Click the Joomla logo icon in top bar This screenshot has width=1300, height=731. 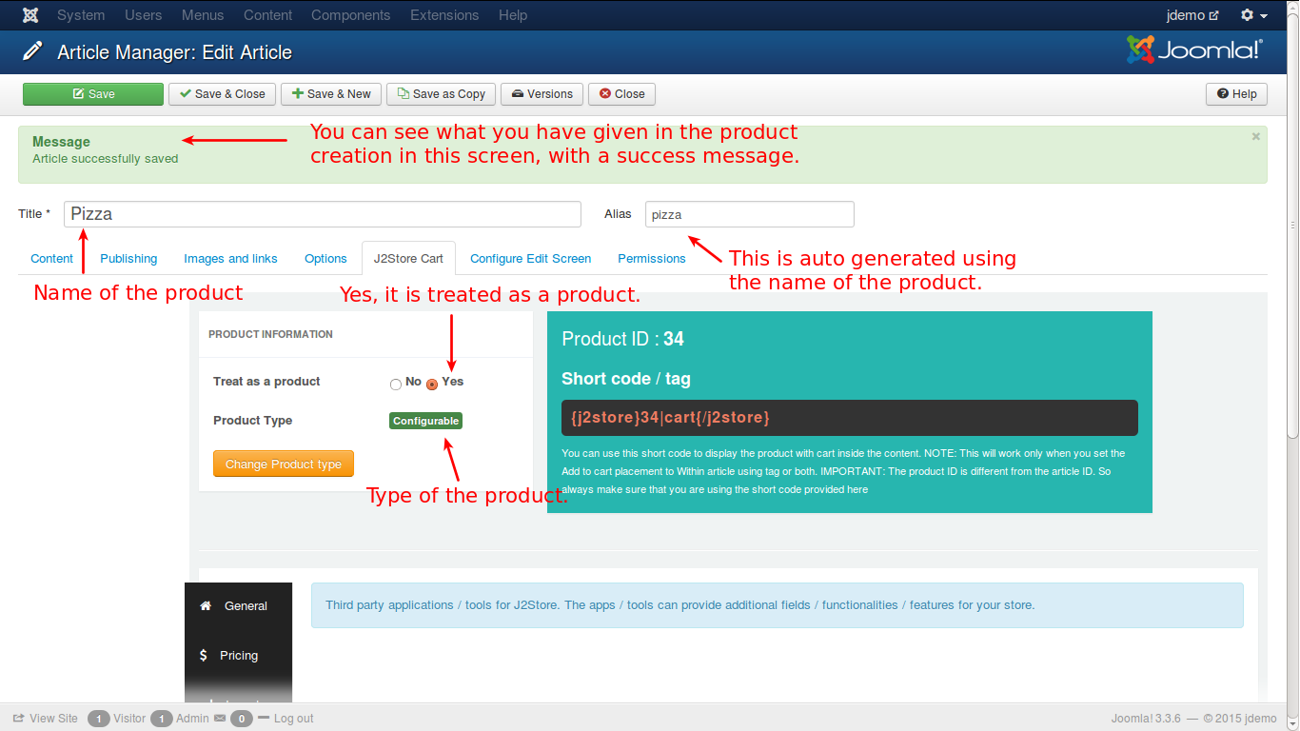coord(30,15)
